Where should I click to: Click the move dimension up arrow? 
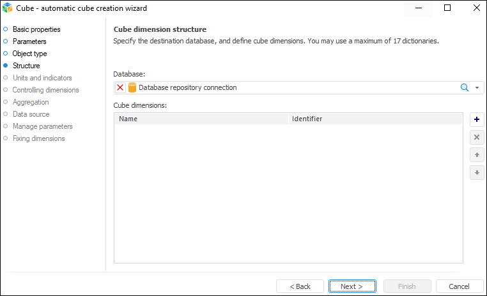click(476, 155)
